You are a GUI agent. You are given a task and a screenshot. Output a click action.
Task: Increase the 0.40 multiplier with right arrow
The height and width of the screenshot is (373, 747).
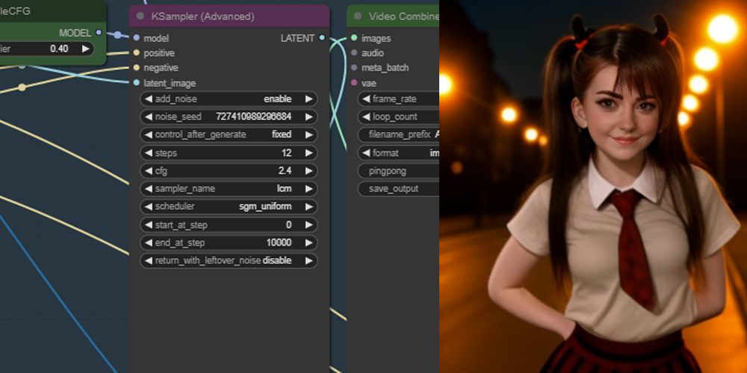85,48
